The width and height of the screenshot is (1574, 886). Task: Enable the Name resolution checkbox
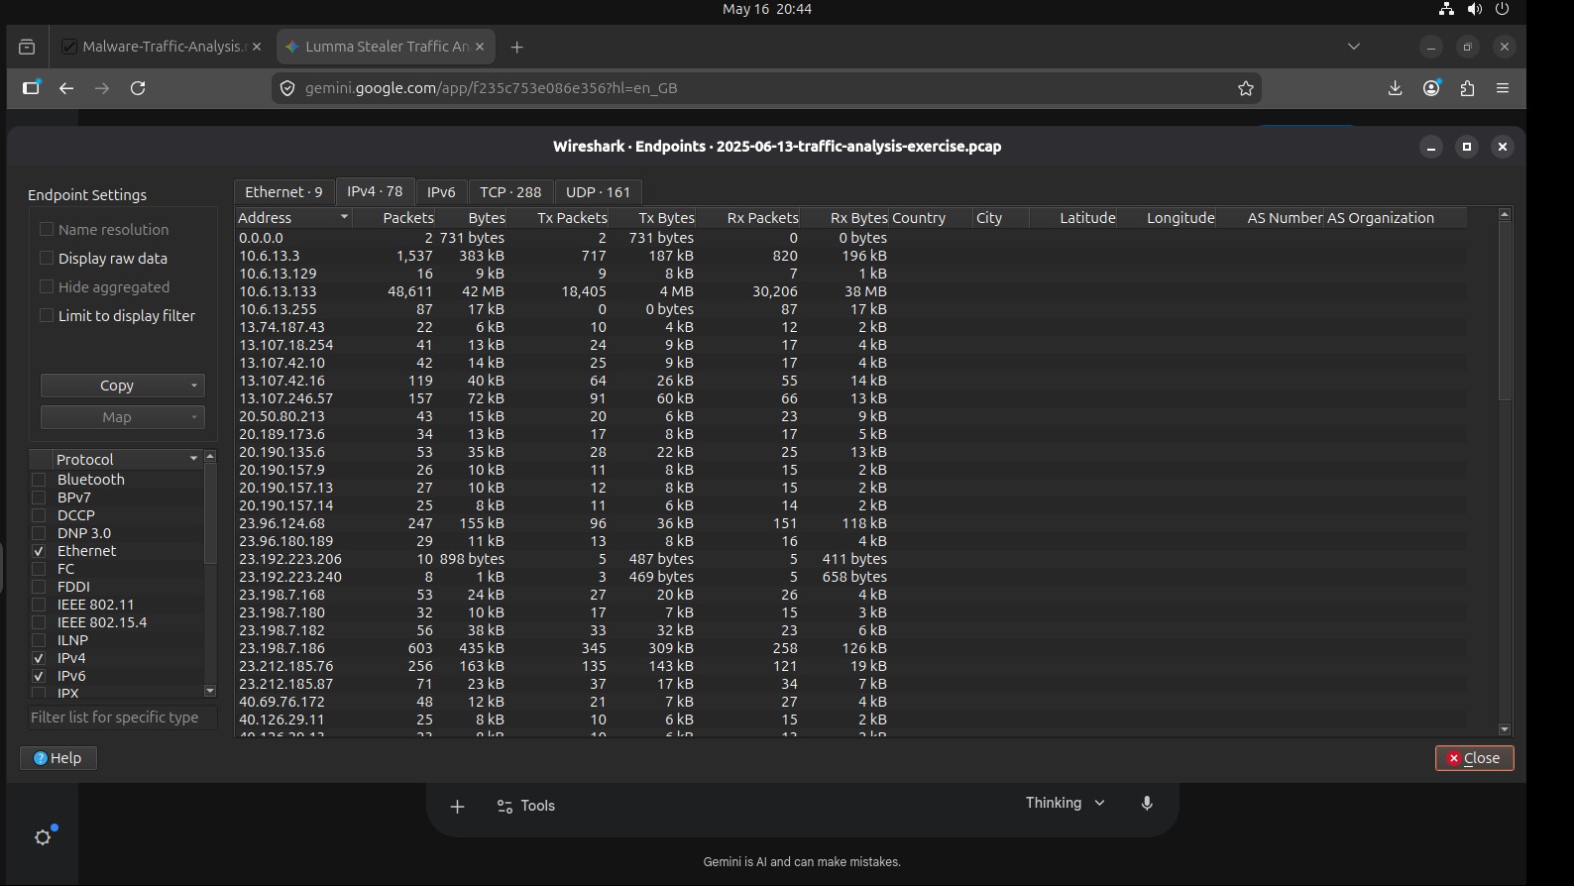[47, 229]
